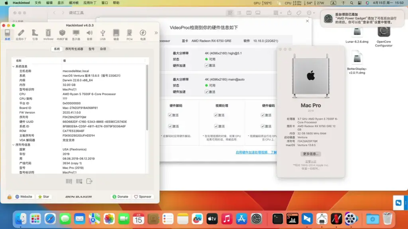The width and height of the screenshot is (408, 229).
Task: Open the Patch section in Hackintool toolbar
Action: (21, 35)
